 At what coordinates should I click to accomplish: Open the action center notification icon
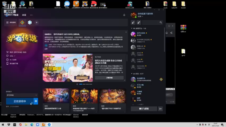[x=222, y=125]
